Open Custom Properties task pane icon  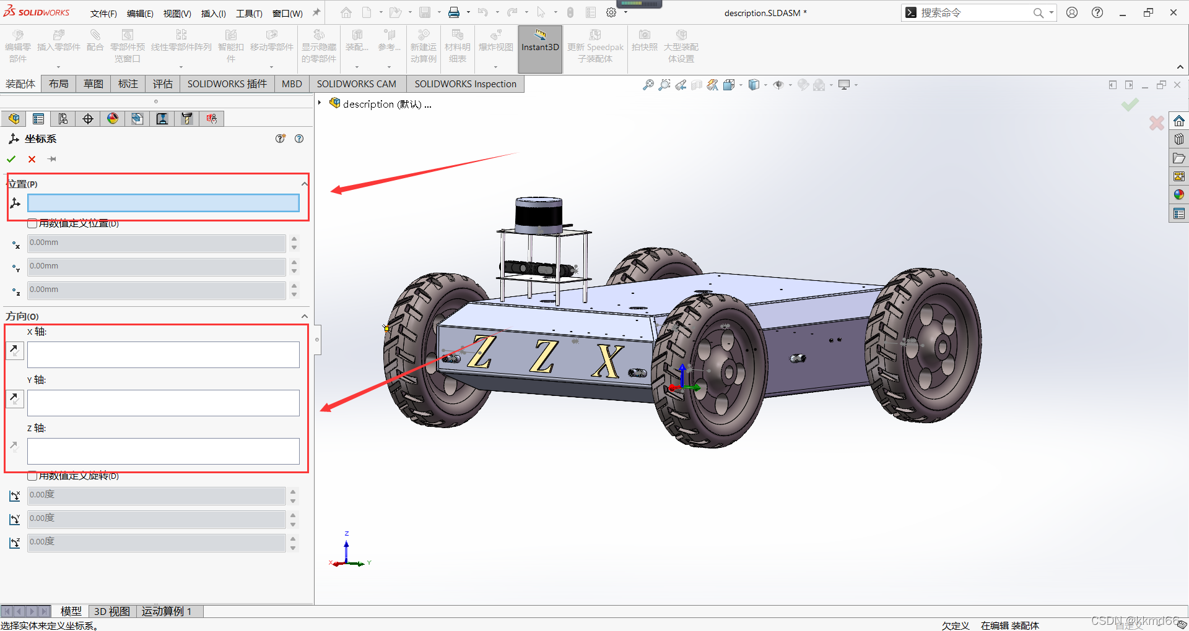coord(1179,213)
